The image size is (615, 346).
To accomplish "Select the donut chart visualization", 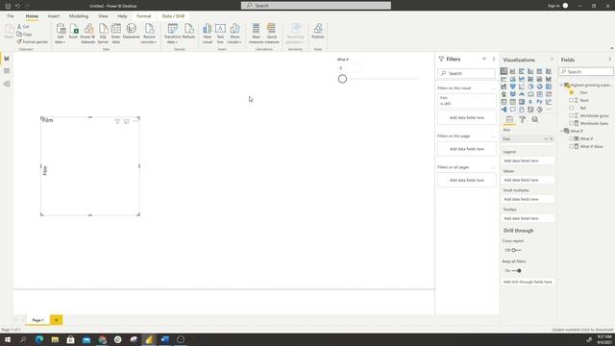I will (x=539, y=86).
